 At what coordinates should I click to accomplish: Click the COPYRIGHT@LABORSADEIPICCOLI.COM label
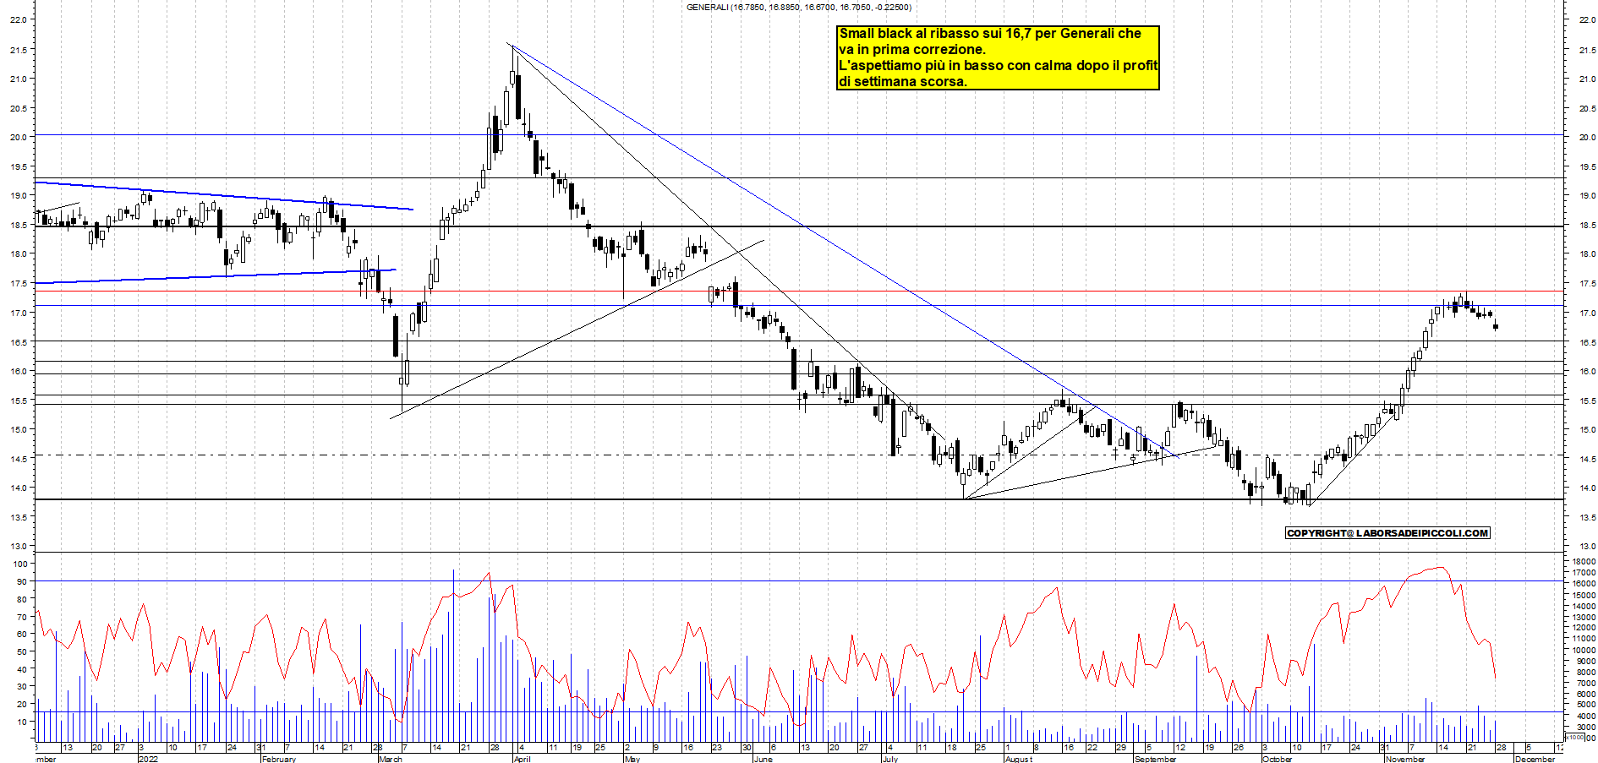tap(1387, 533)
